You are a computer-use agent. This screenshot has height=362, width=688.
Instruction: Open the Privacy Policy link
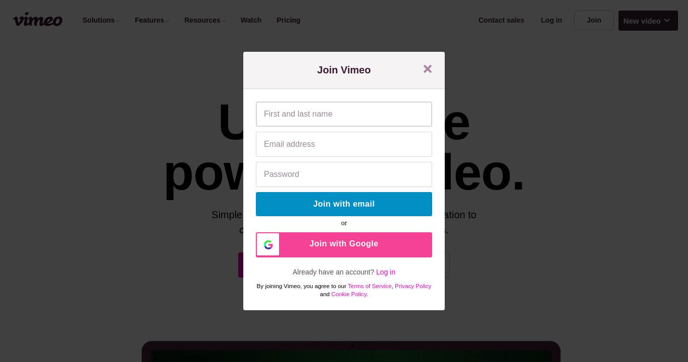413,286
